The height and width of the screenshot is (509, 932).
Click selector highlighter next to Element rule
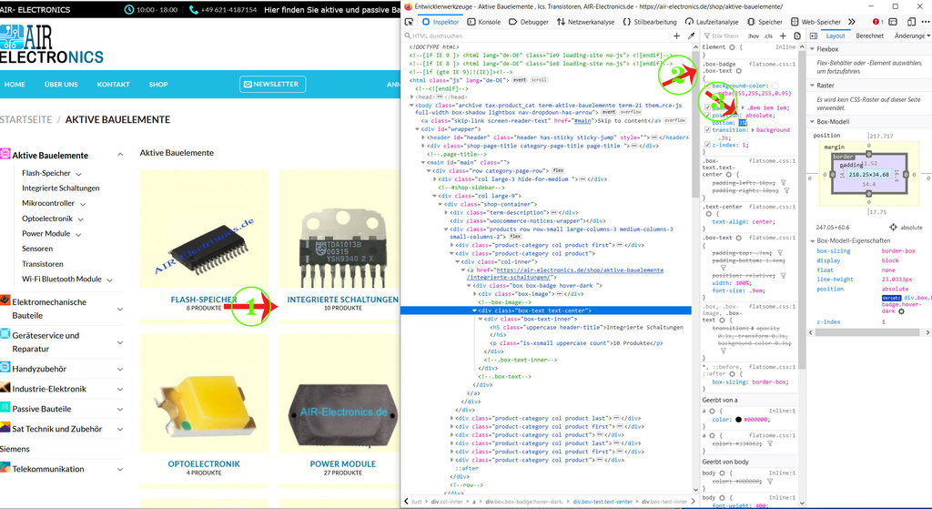pos(733,47)
